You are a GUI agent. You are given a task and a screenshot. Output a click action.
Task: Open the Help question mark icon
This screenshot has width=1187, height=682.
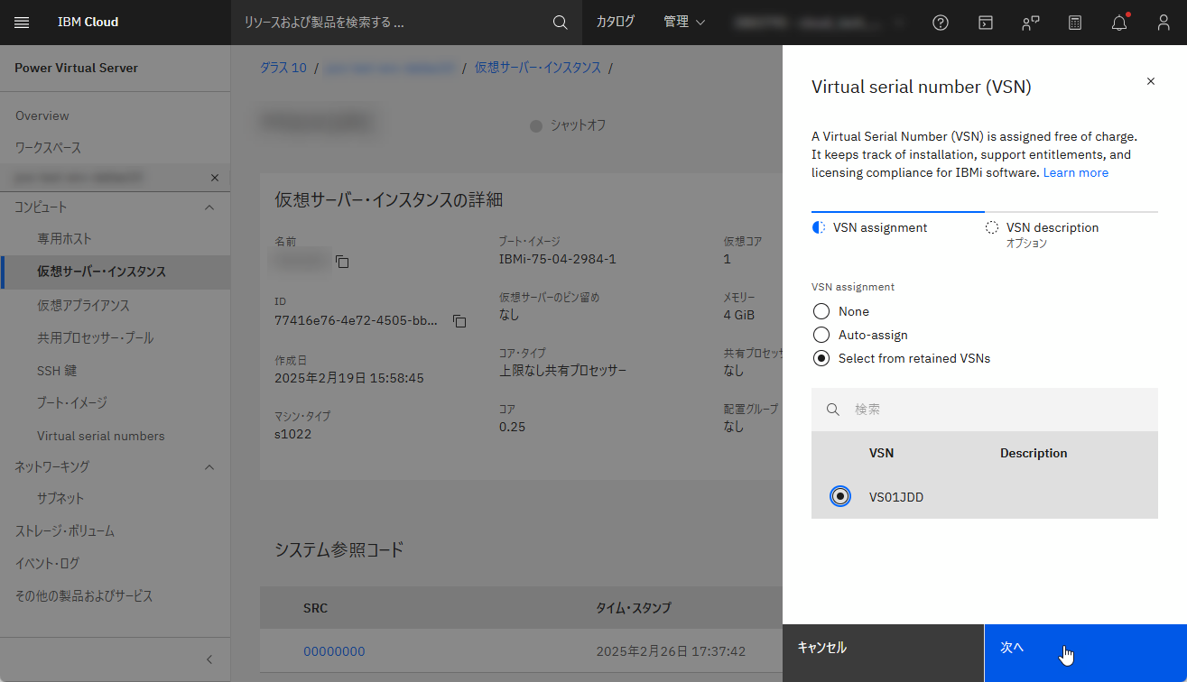click(x=941, y=23)
